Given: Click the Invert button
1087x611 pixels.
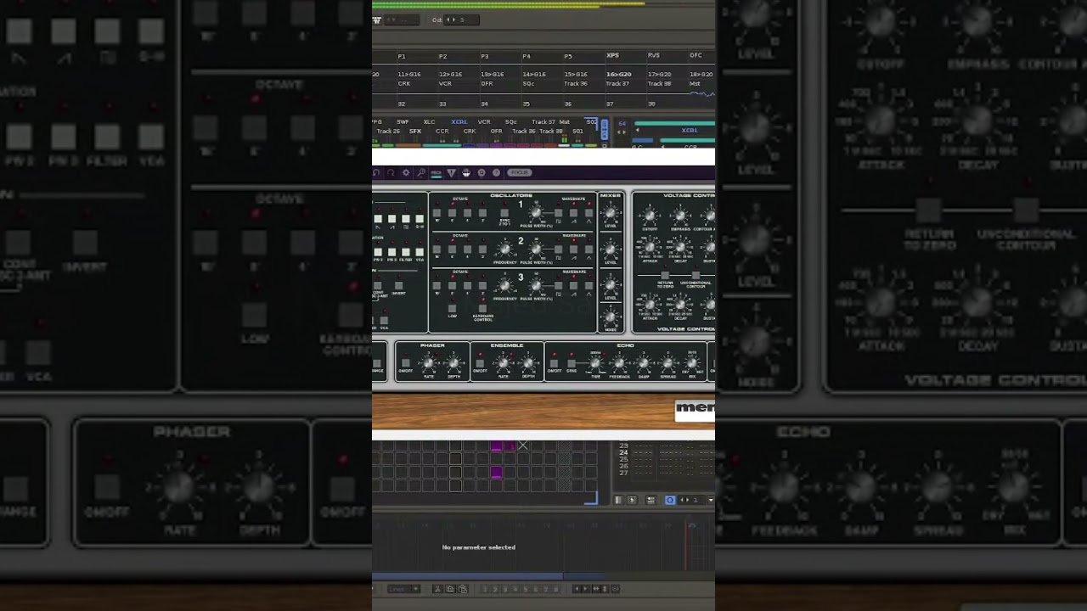Looking at the screenshot, I should coord(399,285).
